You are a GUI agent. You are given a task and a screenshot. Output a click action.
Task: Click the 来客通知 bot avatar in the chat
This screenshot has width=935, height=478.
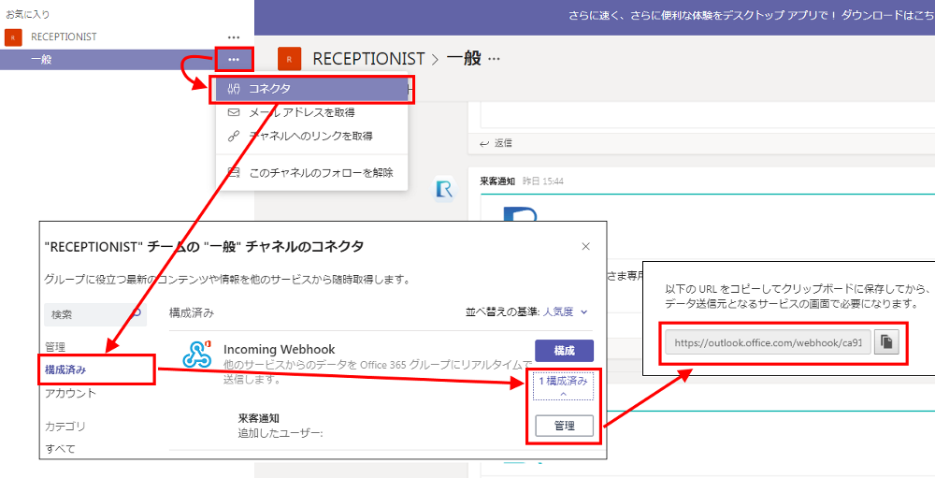coord(443,189)
